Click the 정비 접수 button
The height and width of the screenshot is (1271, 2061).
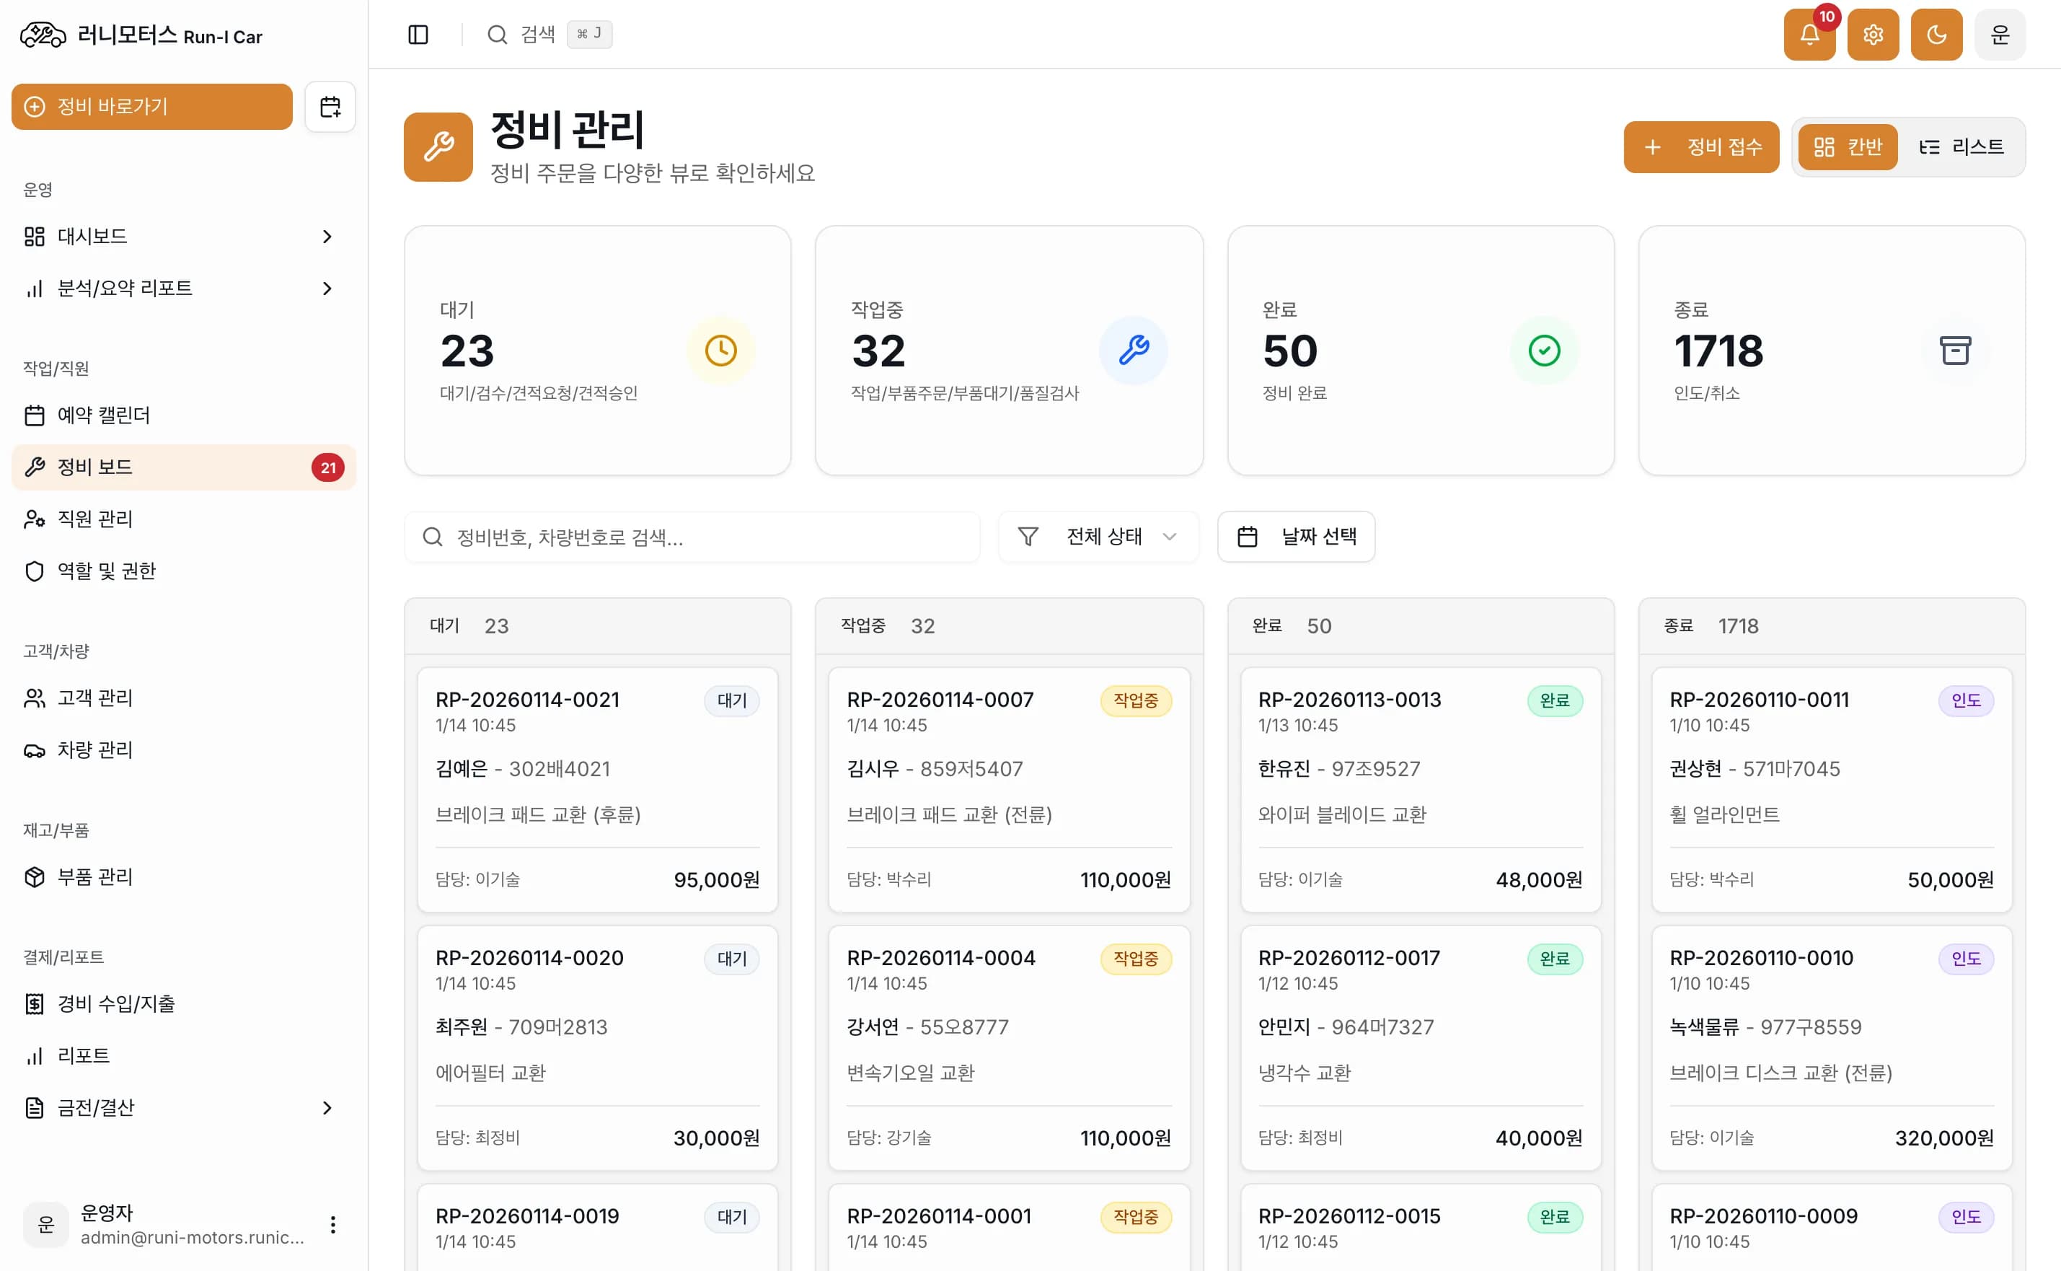[x=1700, y=147]
